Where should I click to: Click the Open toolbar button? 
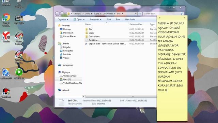point(78,19)
